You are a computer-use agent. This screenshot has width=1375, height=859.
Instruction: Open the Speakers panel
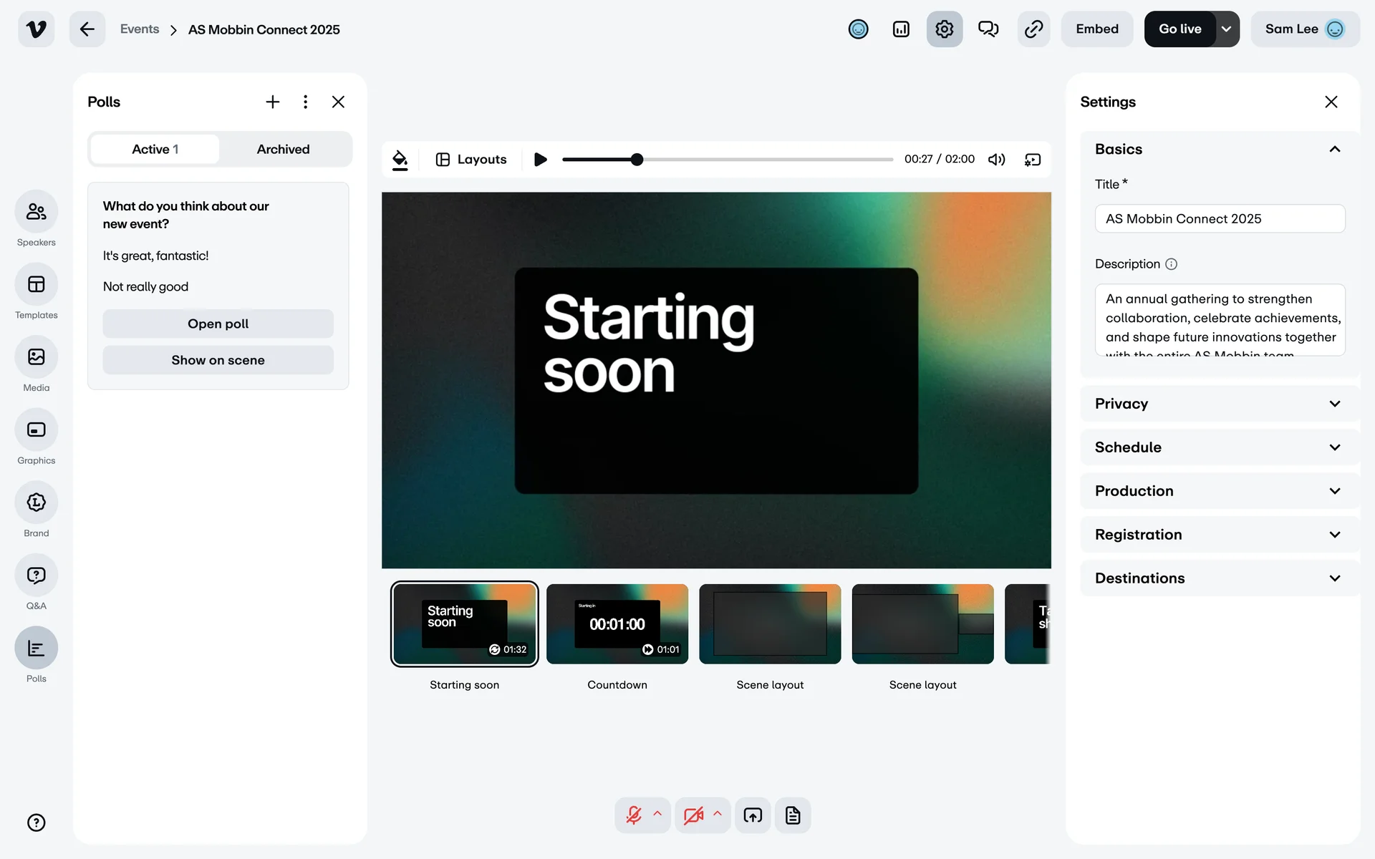tap(36, 212)
